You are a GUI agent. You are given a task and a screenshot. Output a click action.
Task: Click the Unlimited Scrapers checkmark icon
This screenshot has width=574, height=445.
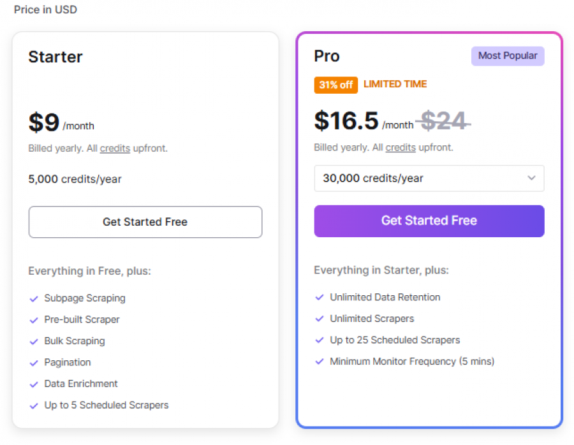click(x=319, y=319)
